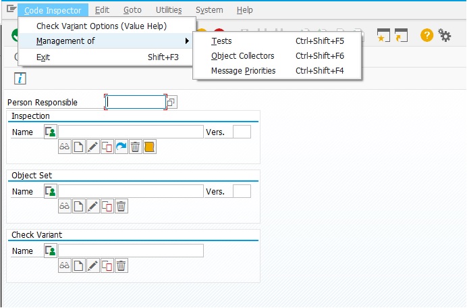This screenshot has height=308, width=467.
Task: Select Object Collectors in the submenu
Action: point(277,56)
